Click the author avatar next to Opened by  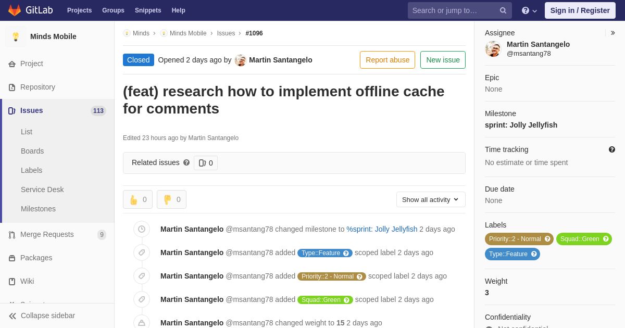(x=240, y=60)
